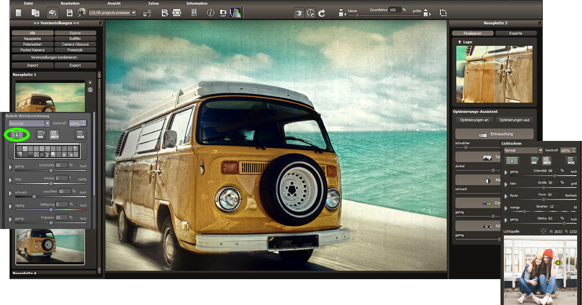This screenshot has width=582, height=305.
Task: Click the Lichtquelle crosshair position icon
Action: 543,231
